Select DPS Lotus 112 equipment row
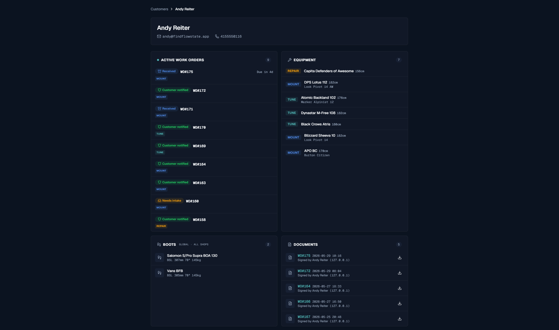This screenshot has width=559, height=330. [344, 85]
